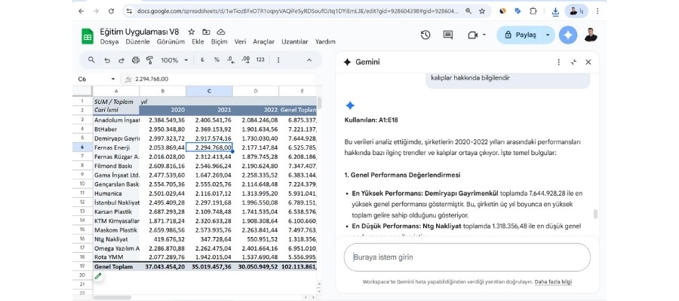
Task: Open the comments icon in header
Action: pos(448,35)
